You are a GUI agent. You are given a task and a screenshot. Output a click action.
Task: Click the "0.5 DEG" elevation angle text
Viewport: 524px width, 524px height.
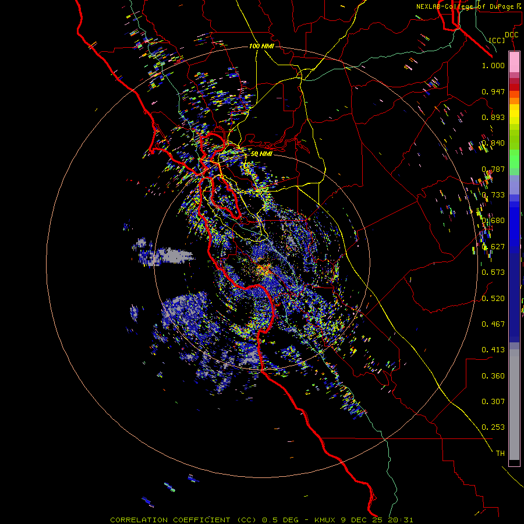(280, 520)
